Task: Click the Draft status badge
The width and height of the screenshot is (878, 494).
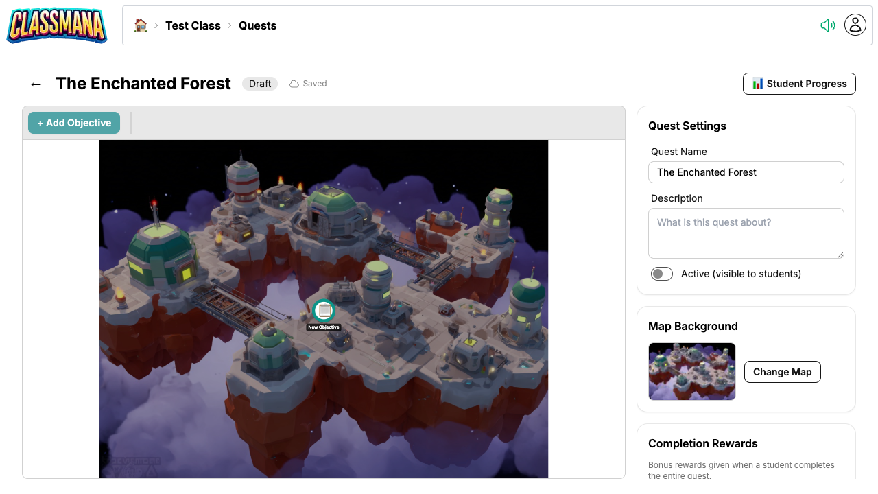Action: tap(260, 84)
